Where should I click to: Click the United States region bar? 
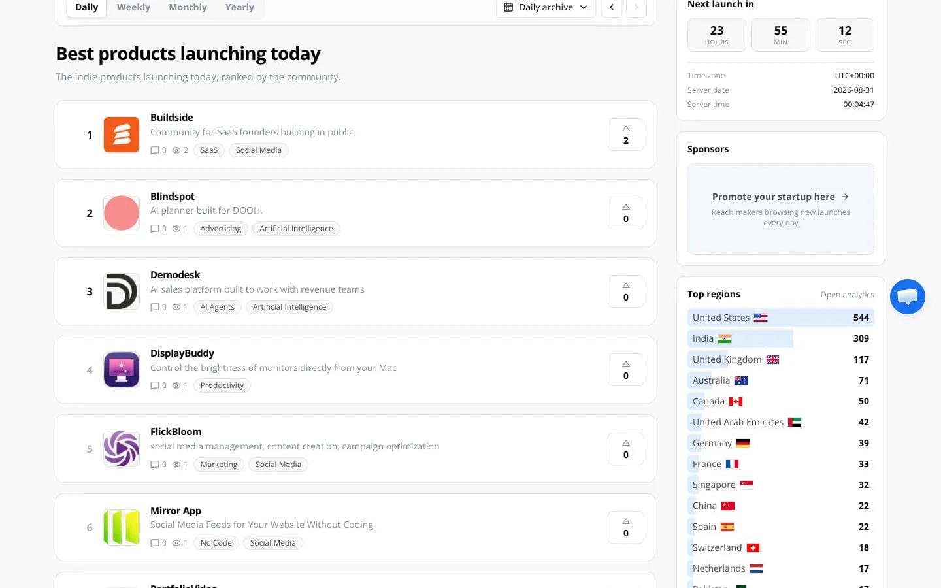781,318
